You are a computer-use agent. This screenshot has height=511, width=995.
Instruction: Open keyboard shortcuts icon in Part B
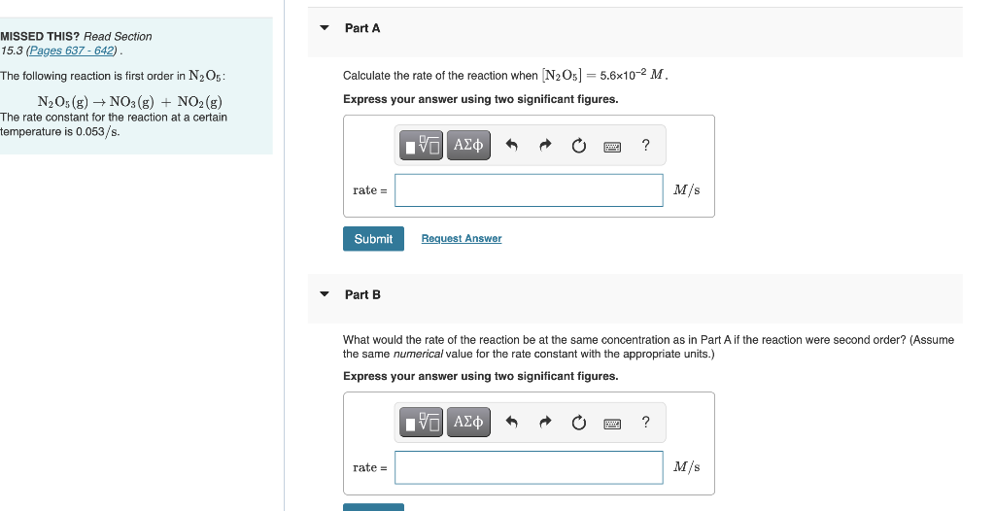[612, 424]
